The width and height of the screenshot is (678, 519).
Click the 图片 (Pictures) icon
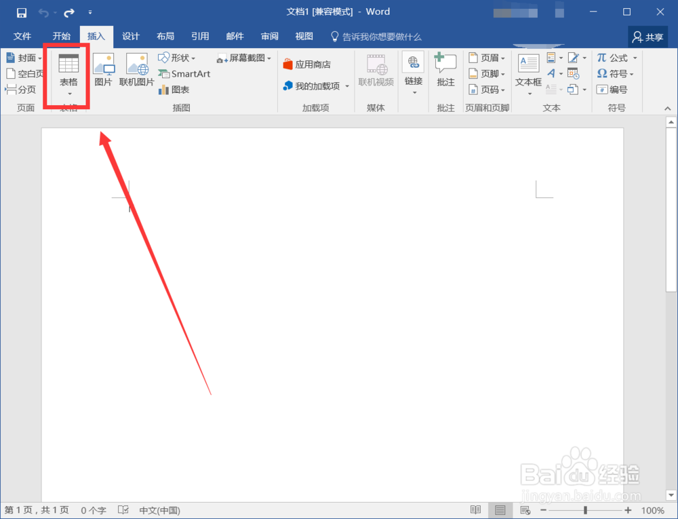pyautogui.click(x=103, y=64)
